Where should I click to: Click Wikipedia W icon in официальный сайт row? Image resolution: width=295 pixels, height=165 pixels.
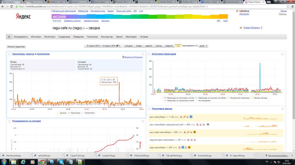pos(208,124)
